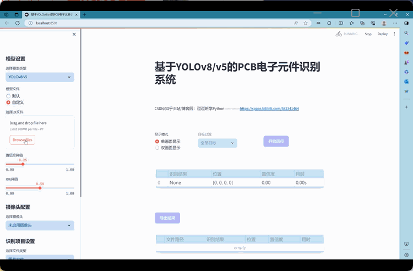The width and height of the screenshot is (413, 271).
Task: Stop the running Streamlit script
Action: tap(368, 34)
